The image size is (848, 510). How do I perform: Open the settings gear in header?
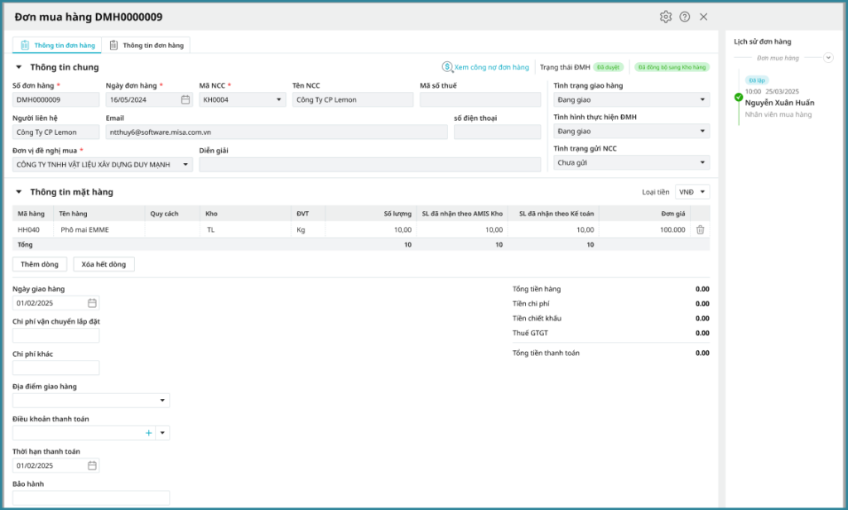coord(666,17)
